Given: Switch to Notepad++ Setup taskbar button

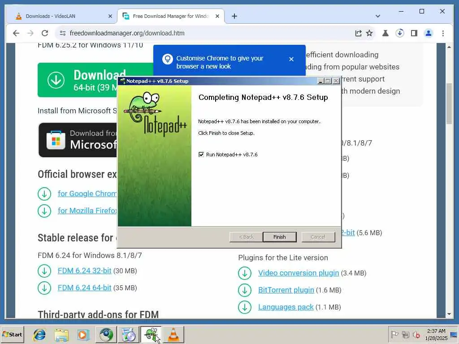Looking at the screenshot, I should [151, 335].
